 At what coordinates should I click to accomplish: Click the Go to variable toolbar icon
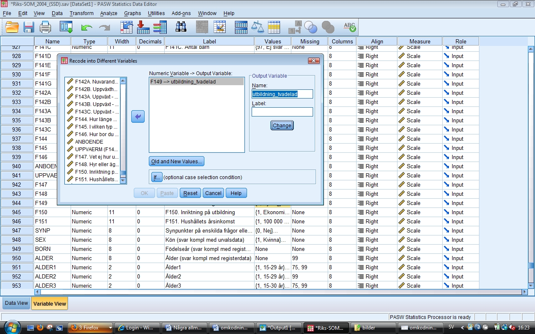point(143,28)
